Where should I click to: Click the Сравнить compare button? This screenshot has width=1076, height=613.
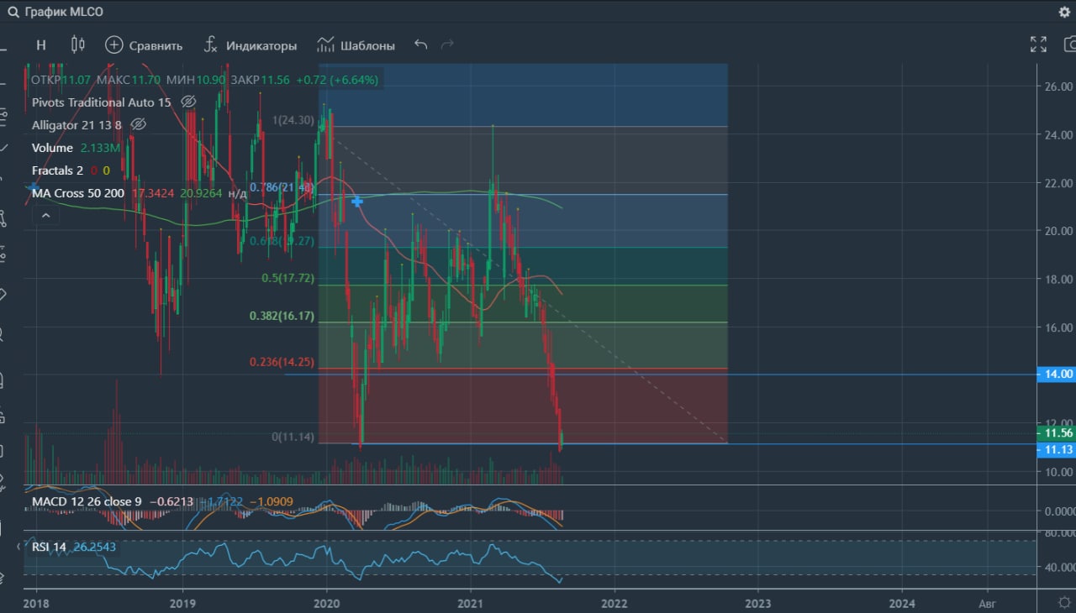pos(144,45)
